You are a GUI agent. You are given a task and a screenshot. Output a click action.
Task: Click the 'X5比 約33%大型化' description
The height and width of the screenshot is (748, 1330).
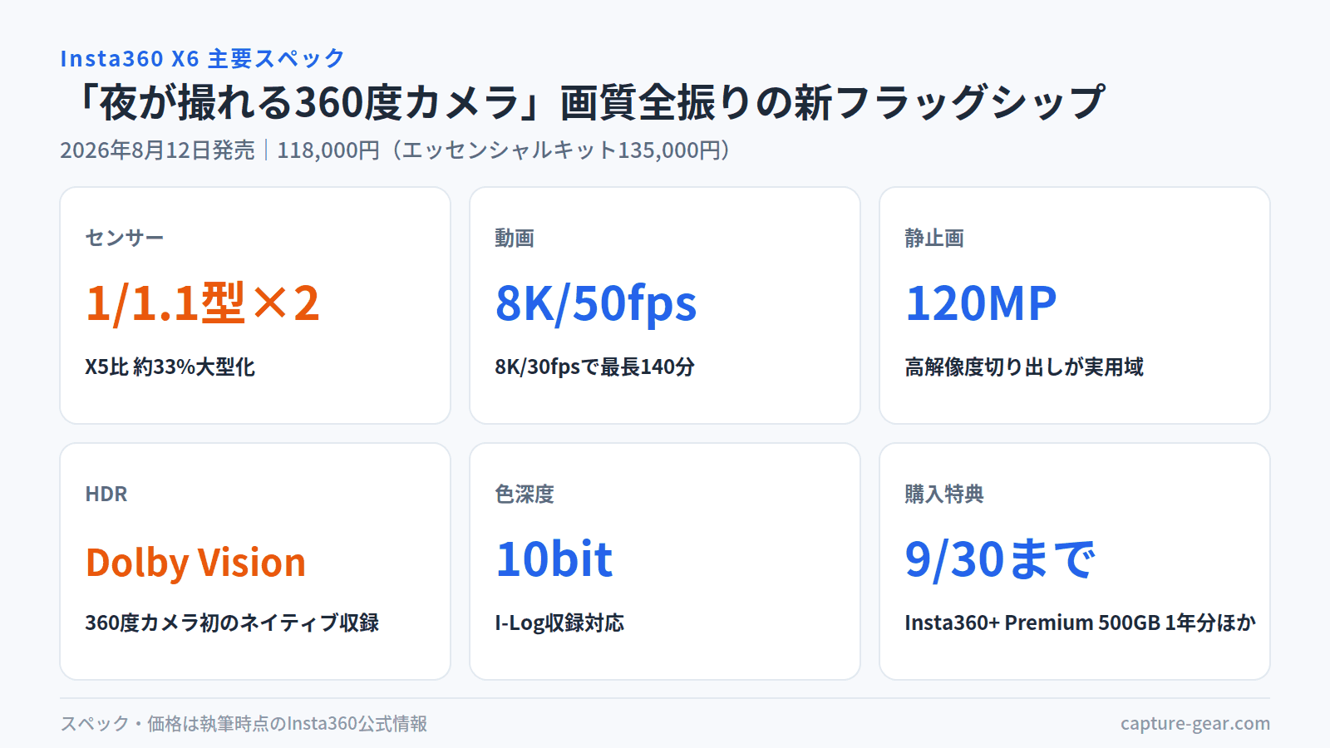pos(170,367)
